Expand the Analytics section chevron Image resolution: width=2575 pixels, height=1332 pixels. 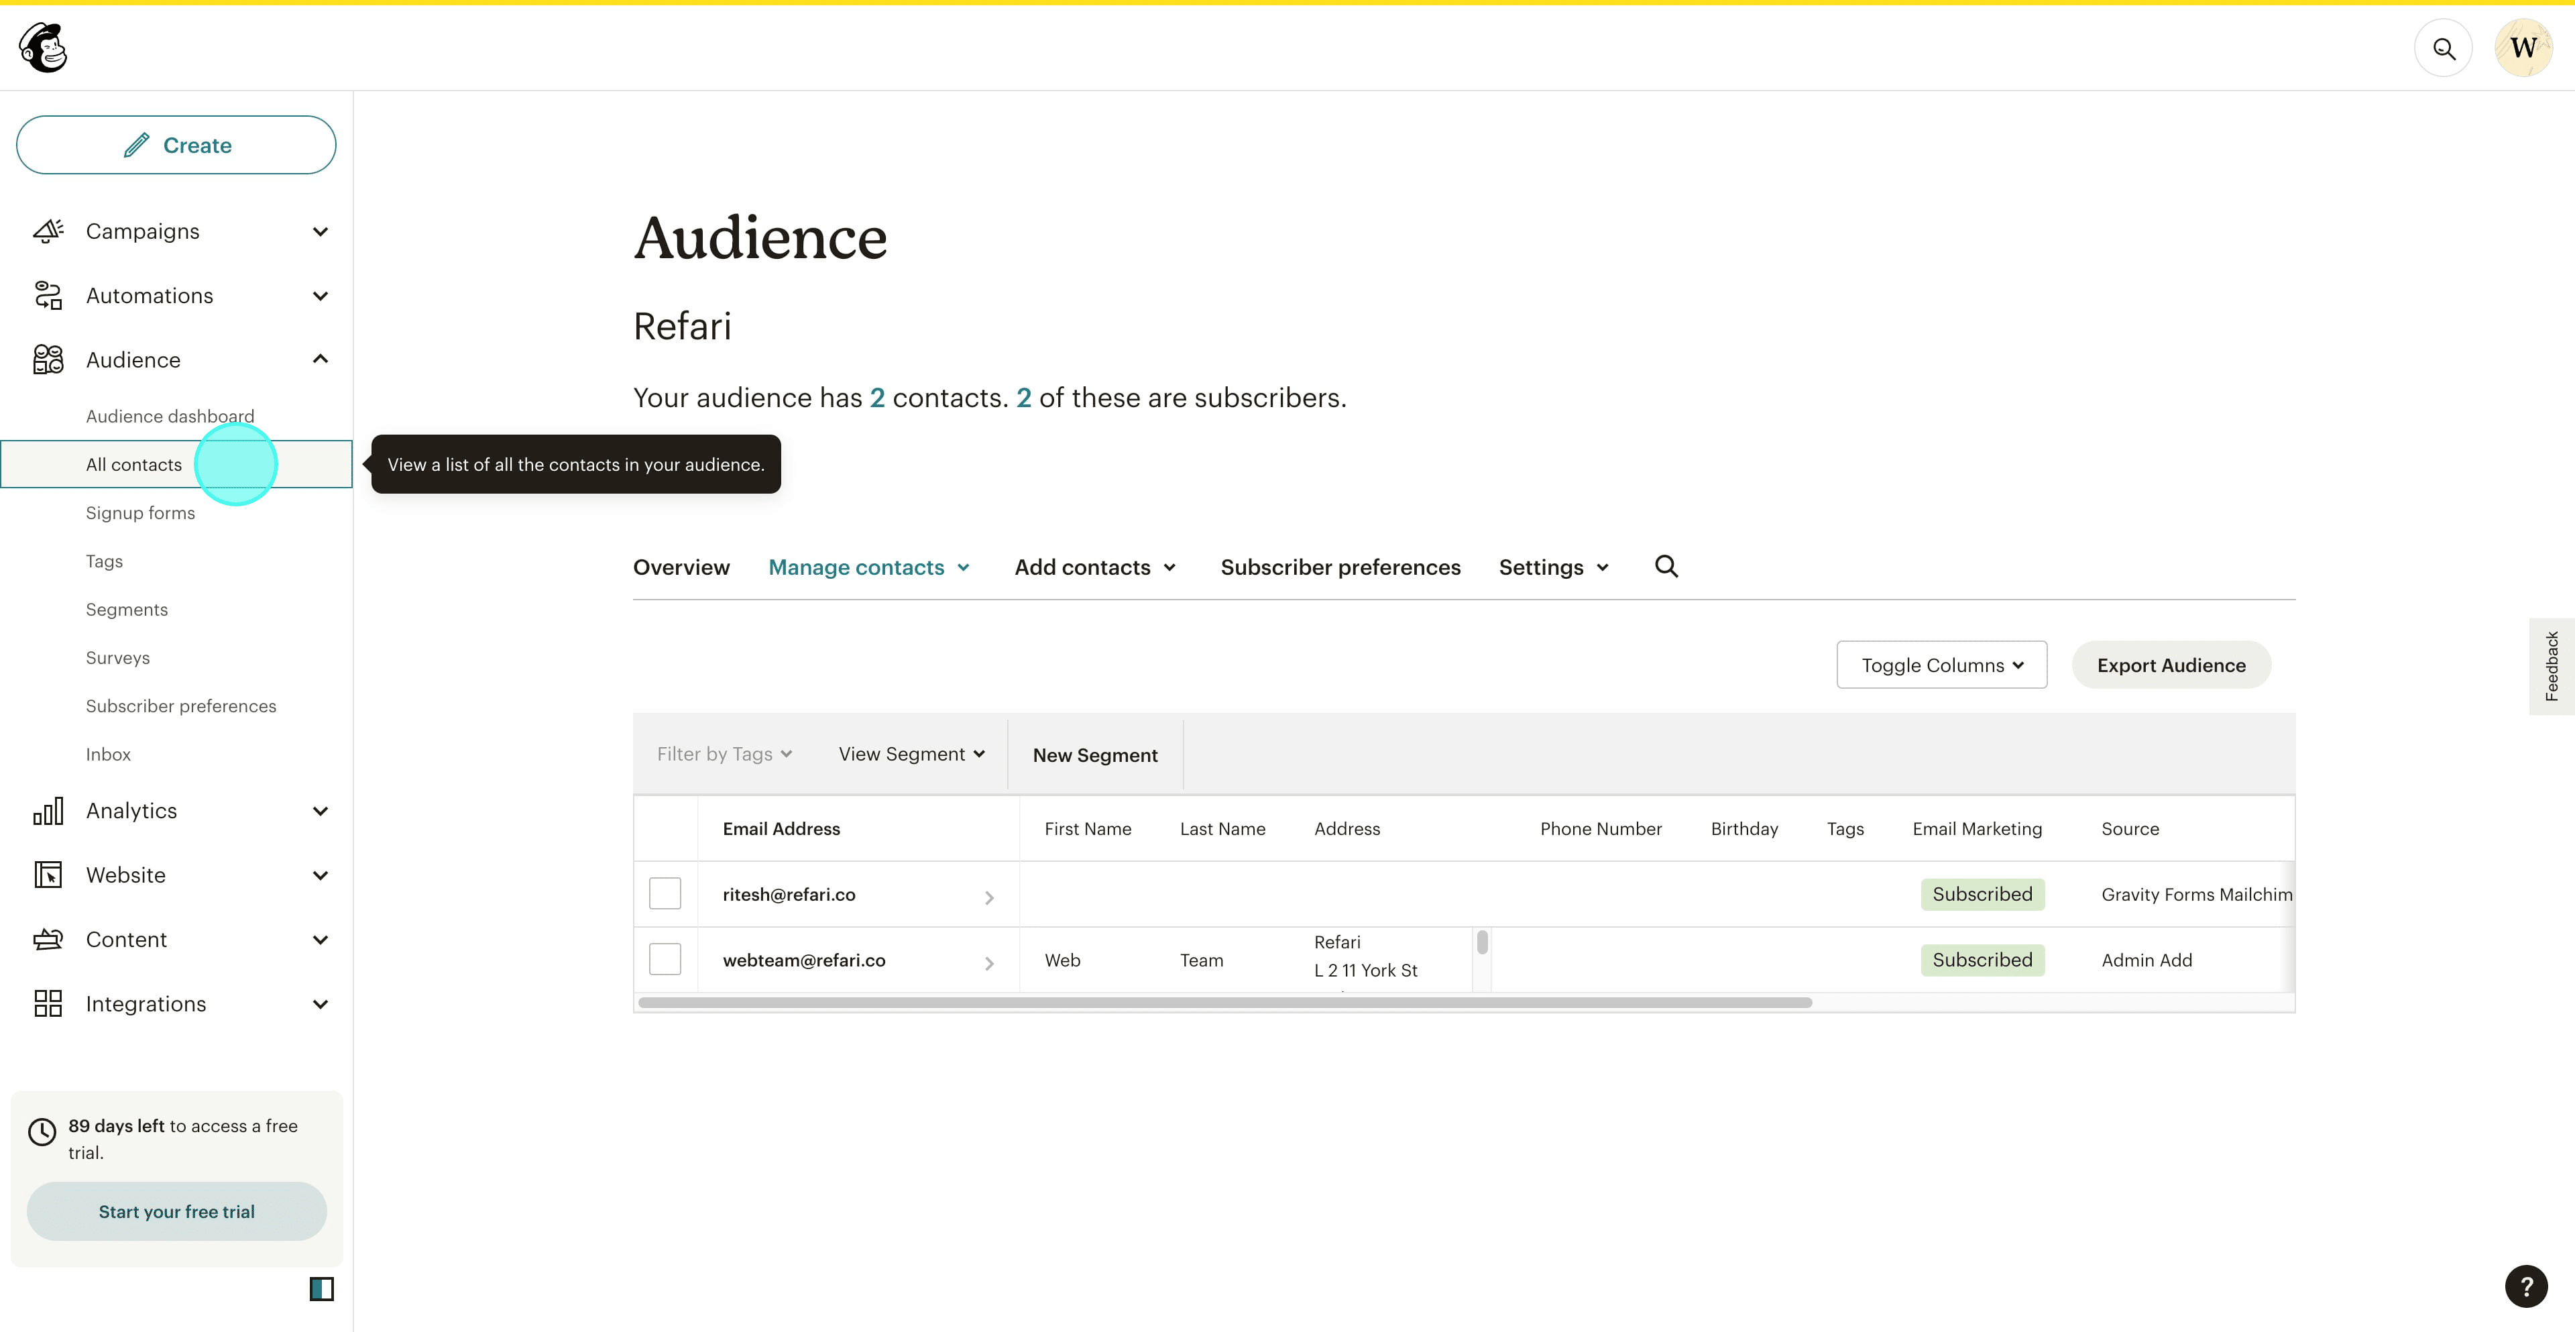click(x=320, y=811)
